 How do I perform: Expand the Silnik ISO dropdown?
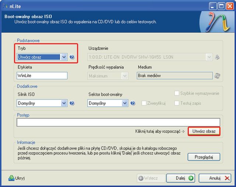(42, 103)
